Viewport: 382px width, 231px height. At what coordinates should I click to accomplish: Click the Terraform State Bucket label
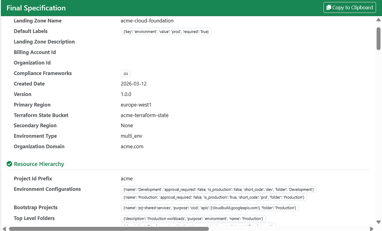coord(41,115)
